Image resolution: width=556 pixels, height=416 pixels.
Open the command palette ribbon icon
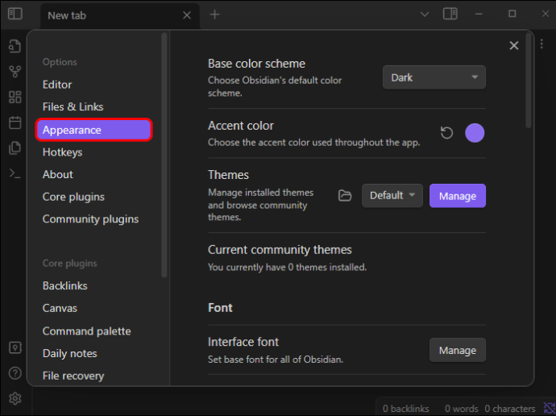pyautogui.click(x=15, y=173)
